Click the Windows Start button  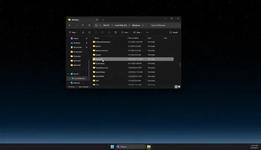coord(112,147)
